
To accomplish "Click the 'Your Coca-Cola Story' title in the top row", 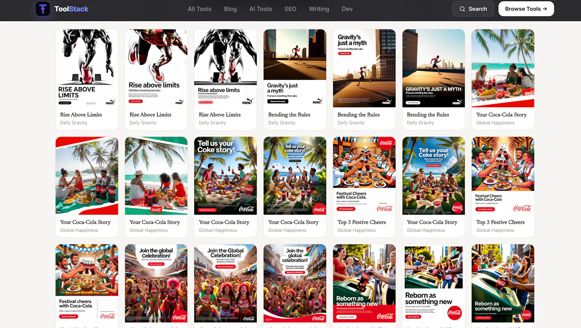I will (501, 115).
